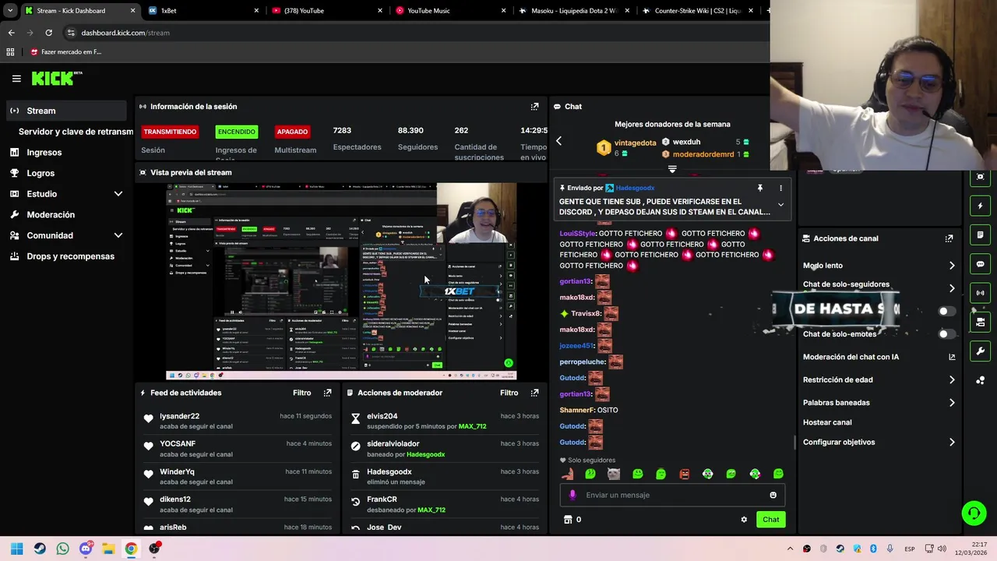Go to previous top donors slide

click(558, 141)
